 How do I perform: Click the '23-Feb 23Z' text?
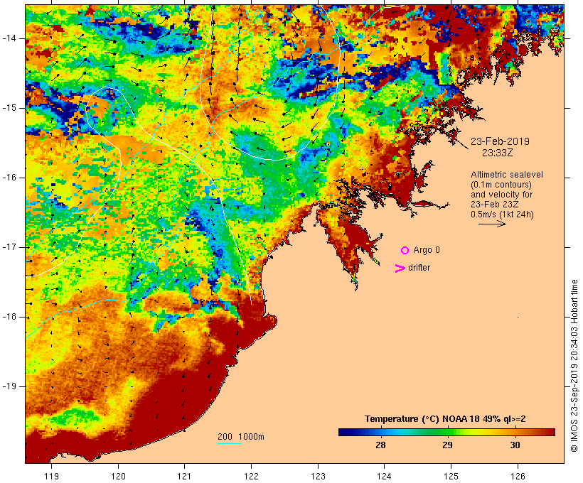click(495, 205)
